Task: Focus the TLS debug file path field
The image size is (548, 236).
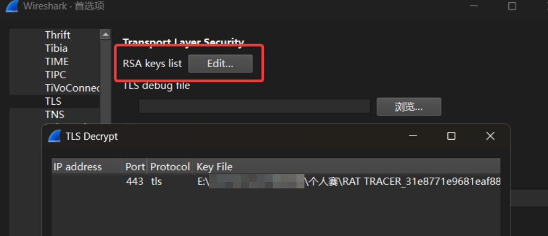Action: pos(254,106)
